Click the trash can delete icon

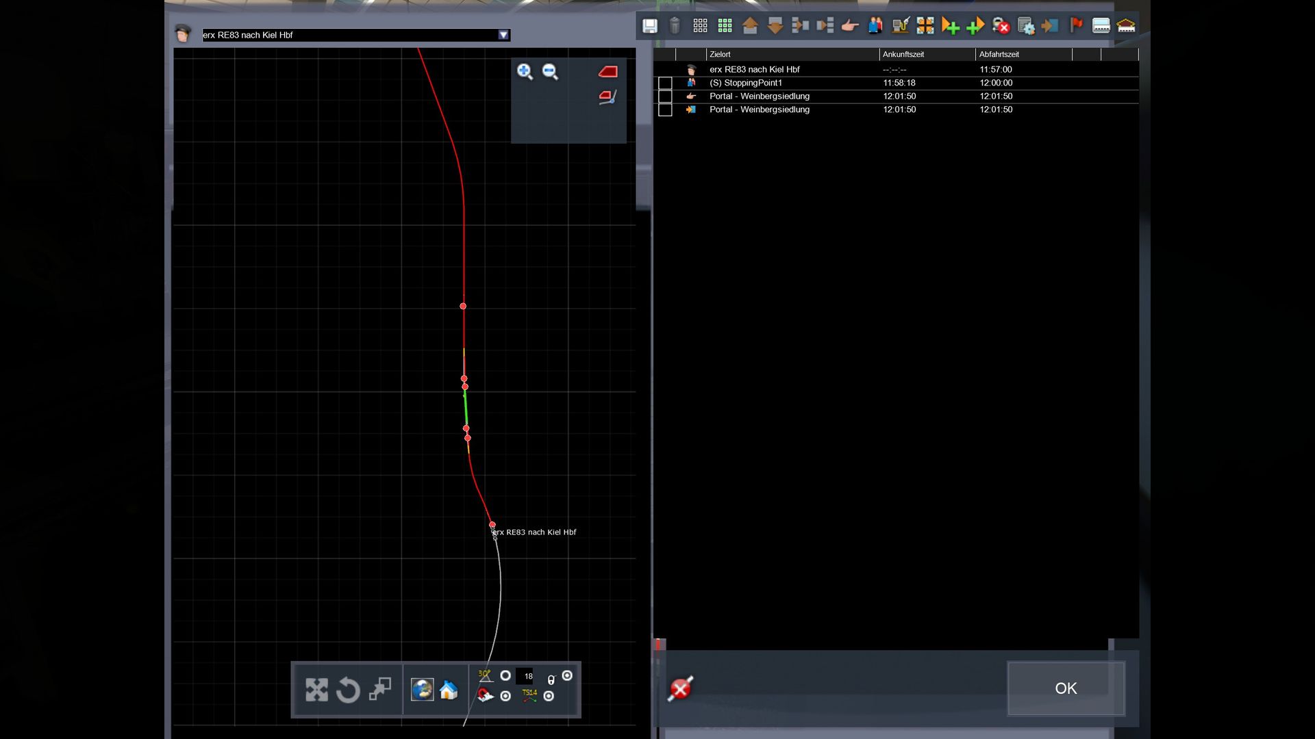[x=675, y=26]
